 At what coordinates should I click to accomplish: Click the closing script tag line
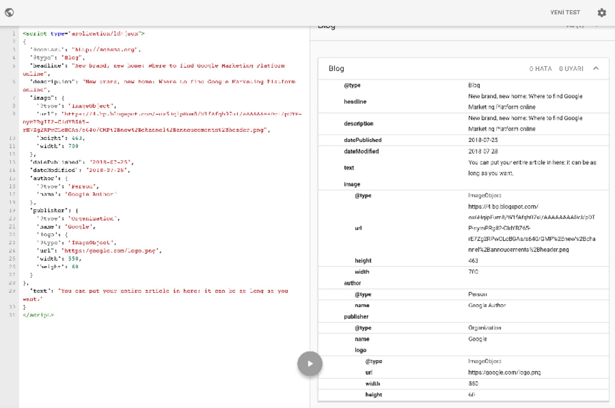pos(38,315)
